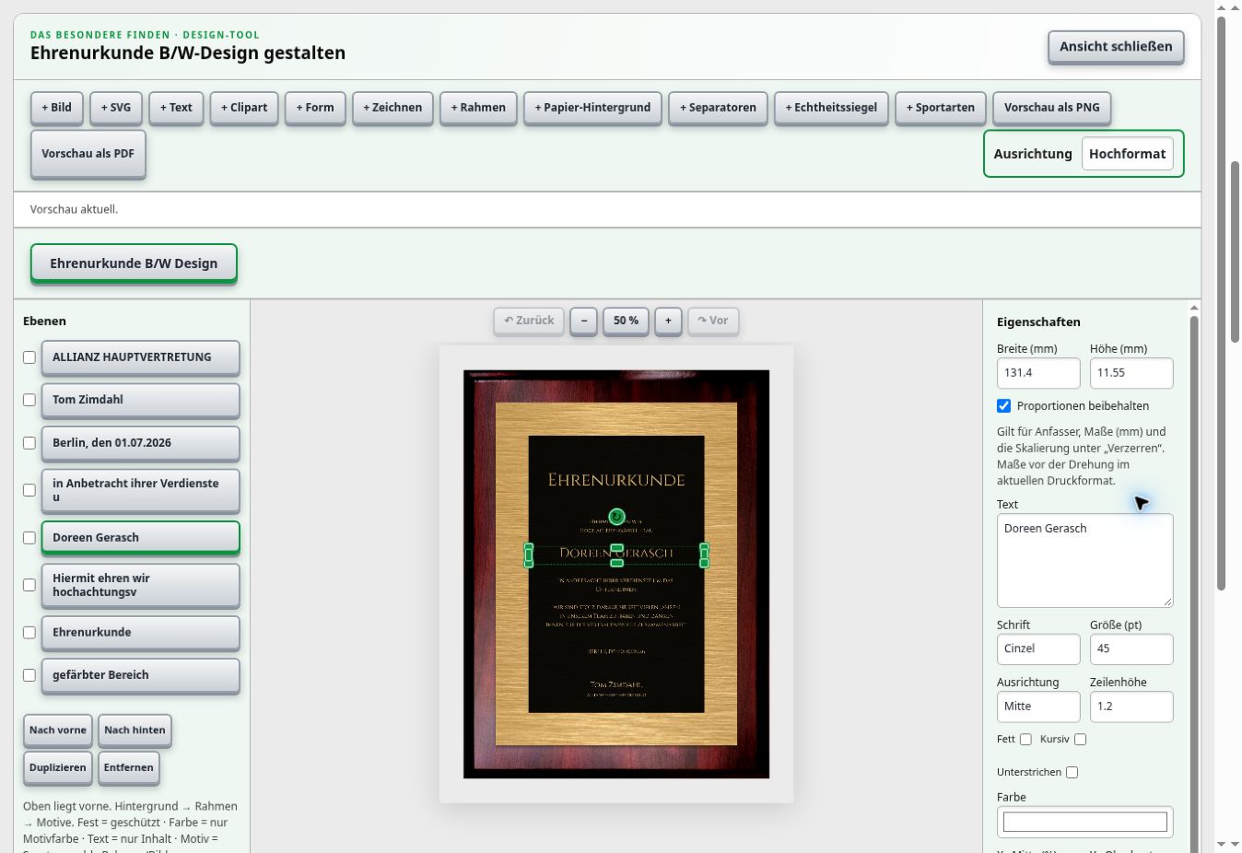The width and height of the screenshot is (1242, 853).
Task: Open the Hochformat orientation dropdown
Action: [x=1128, y=154]
